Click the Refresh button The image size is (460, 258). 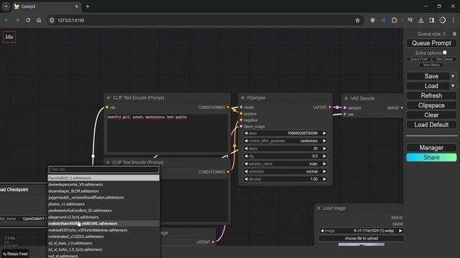(431, 95)
